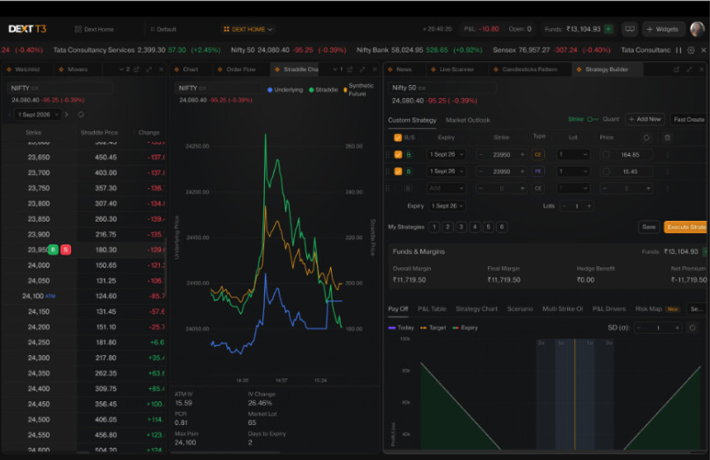
Task: Click red S button on 23,950 strike
Action: coord(66,250)
